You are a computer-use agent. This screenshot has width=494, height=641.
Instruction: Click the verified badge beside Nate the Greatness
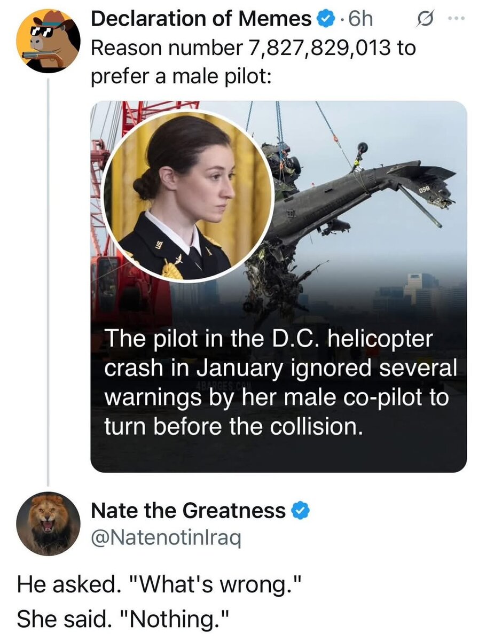pos(301,511)
